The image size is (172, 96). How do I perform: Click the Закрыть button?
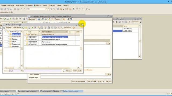(x=109, y=81)
